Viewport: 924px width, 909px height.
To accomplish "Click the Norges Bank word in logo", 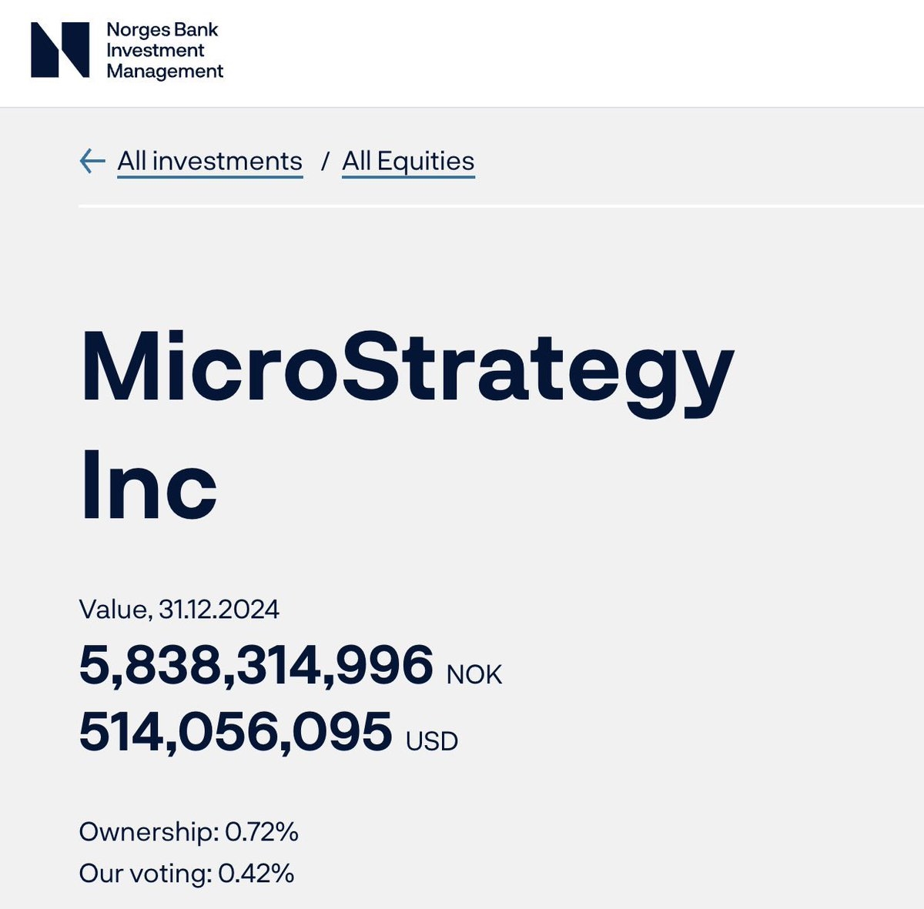I will (162, 30).
